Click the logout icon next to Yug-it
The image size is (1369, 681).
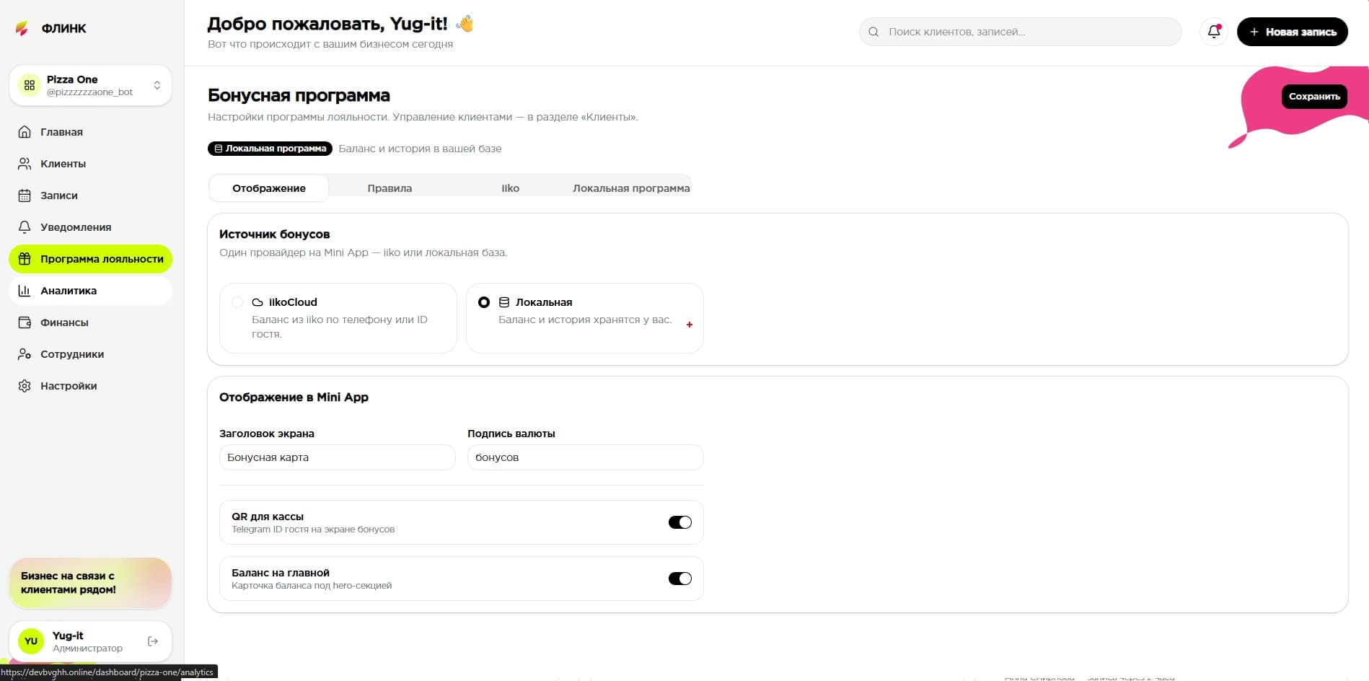pyautogui.click(x=153, y=641)
